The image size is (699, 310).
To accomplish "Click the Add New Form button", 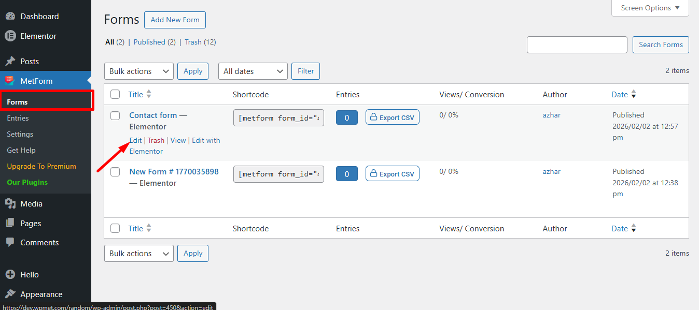I will pos(175,20).
